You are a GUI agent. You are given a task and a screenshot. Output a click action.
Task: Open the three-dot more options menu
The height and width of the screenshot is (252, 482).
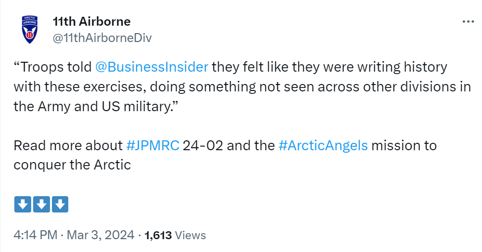468,21
